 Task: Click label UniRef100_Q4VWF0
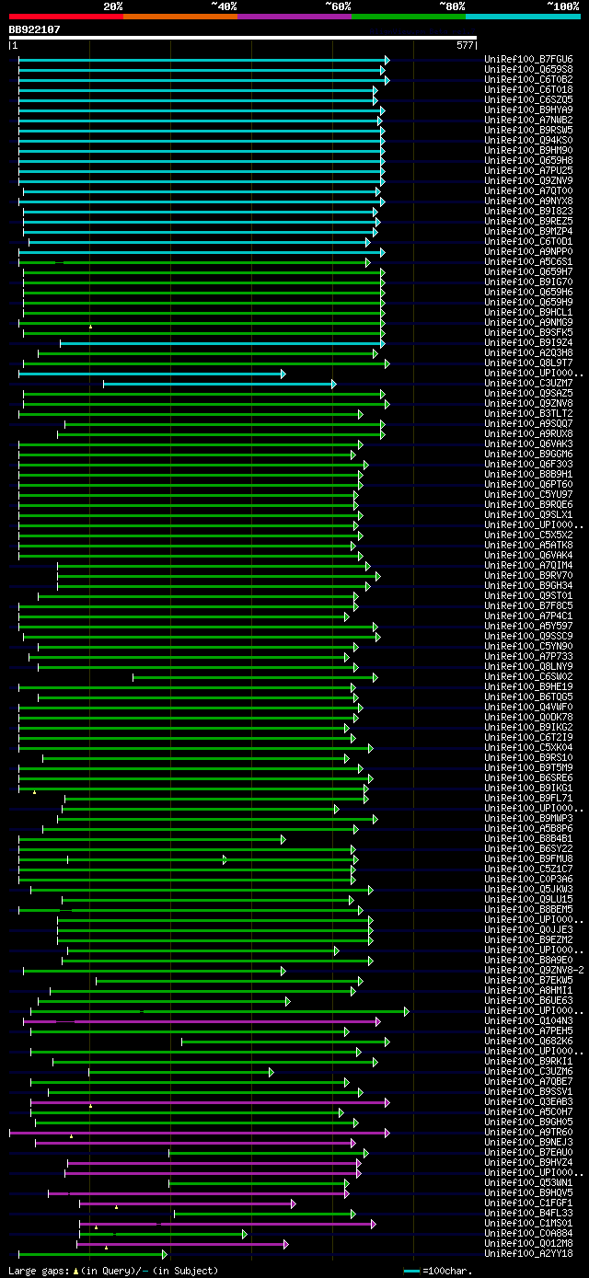pos(528,708)
